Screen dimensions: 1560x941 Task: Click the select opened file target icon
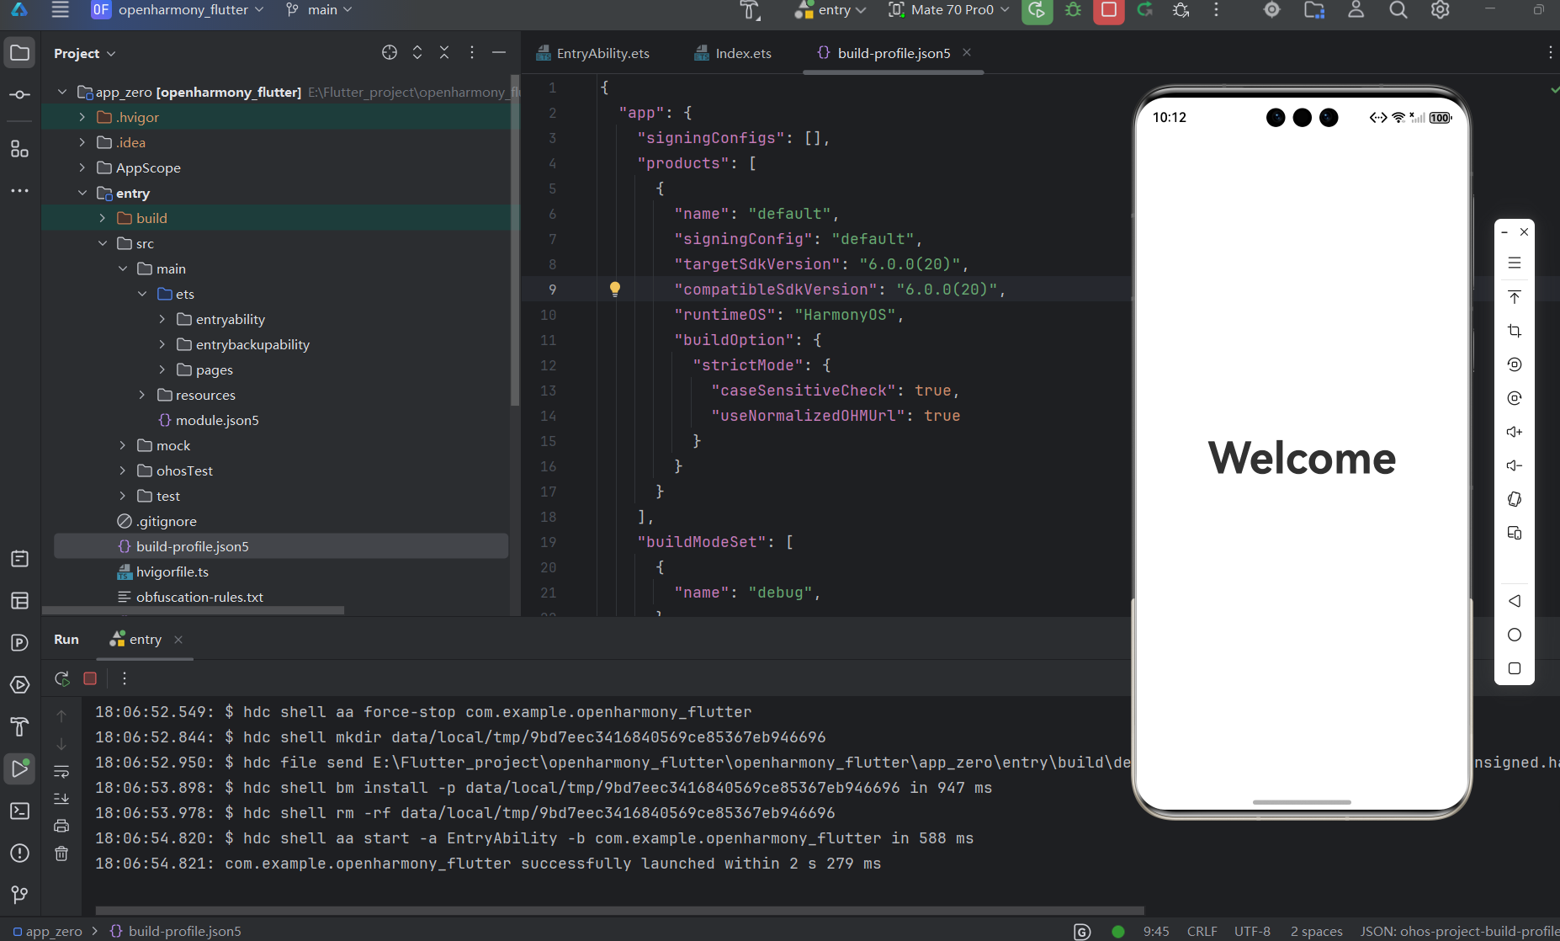(390, 52)
